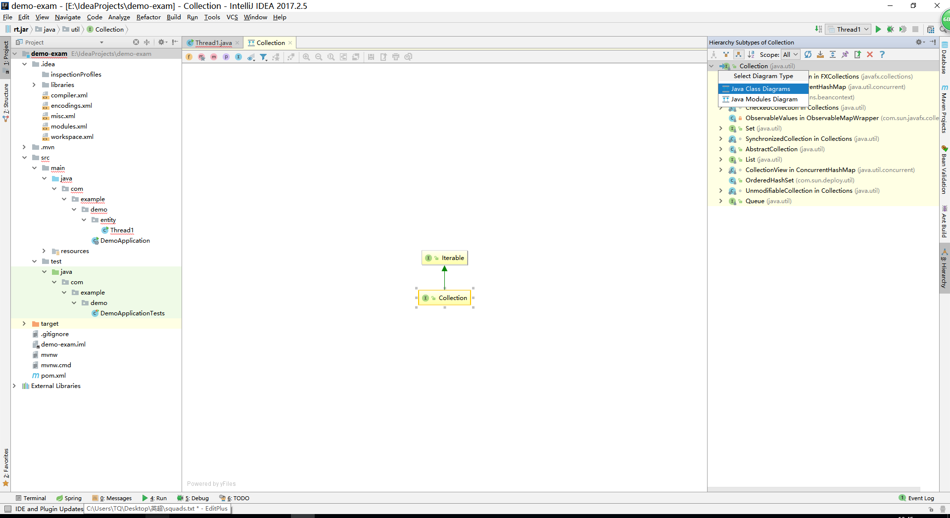Pin the hierarchy tab

coord(845,54)
